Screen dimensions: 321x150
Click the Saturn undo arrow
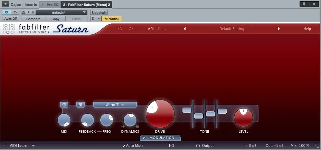(x=120, y=29)
